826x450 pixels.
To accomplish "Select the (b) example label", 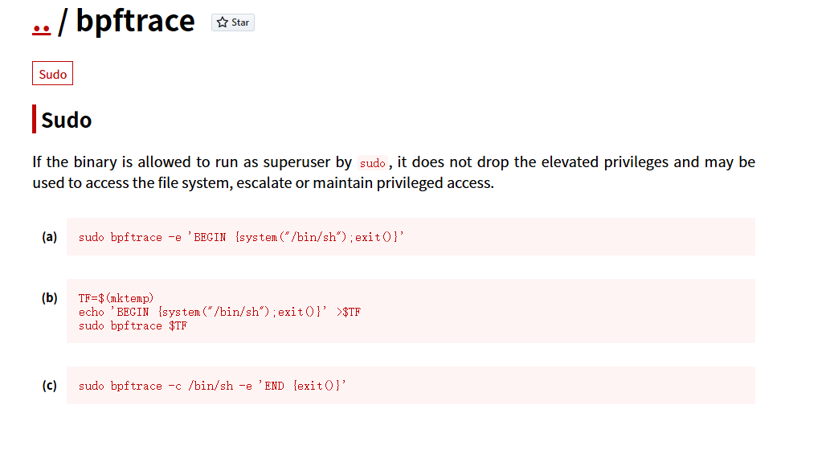I will (x=50, y=298).
